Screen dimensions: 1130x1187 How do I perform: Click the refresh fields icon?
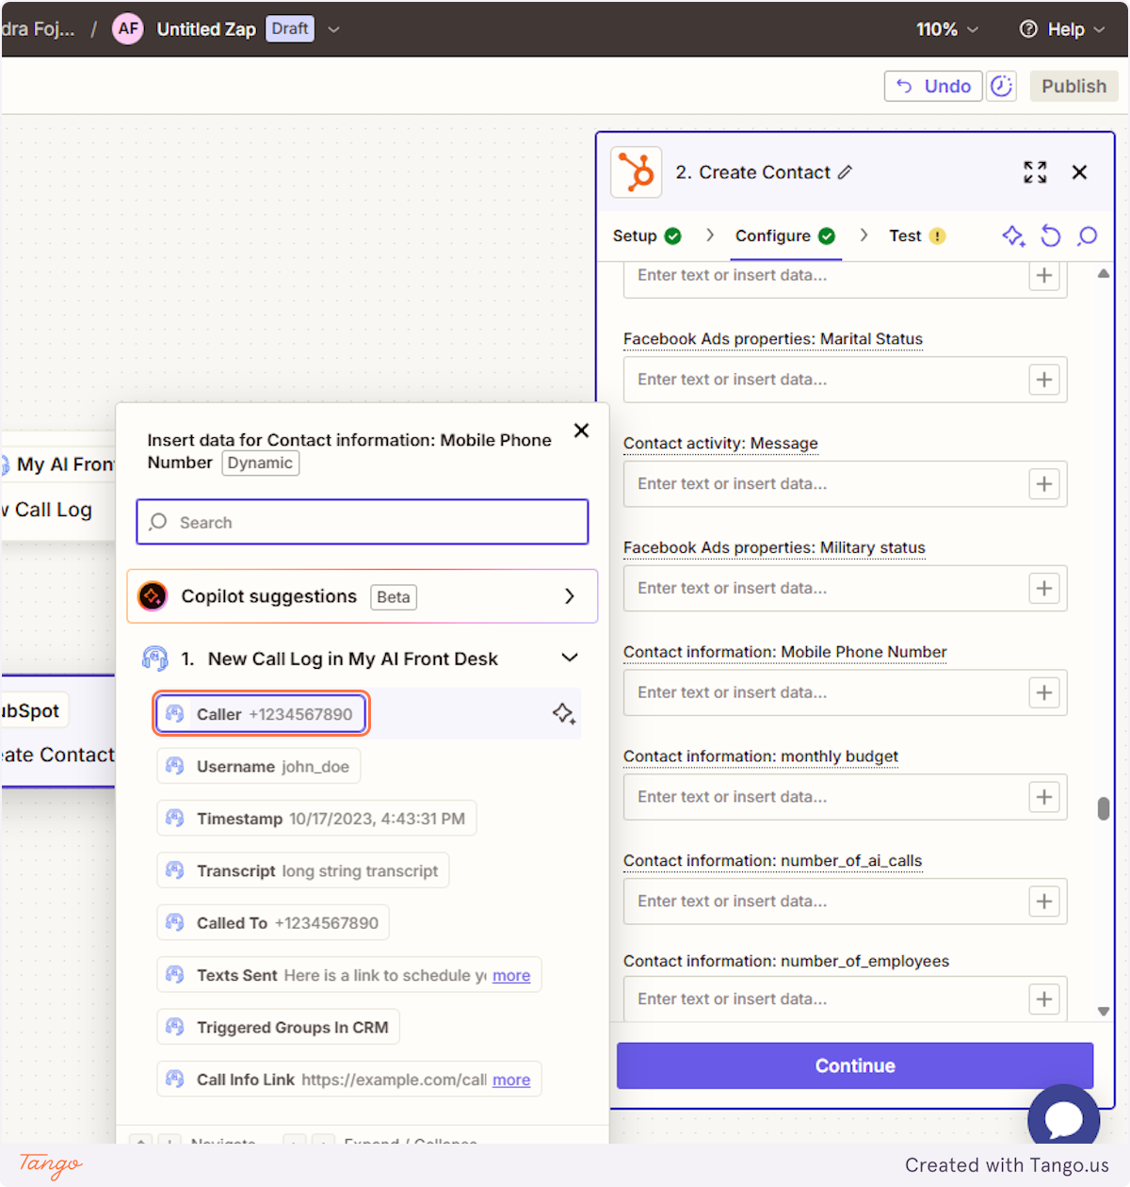click(x=1051, y=236)
